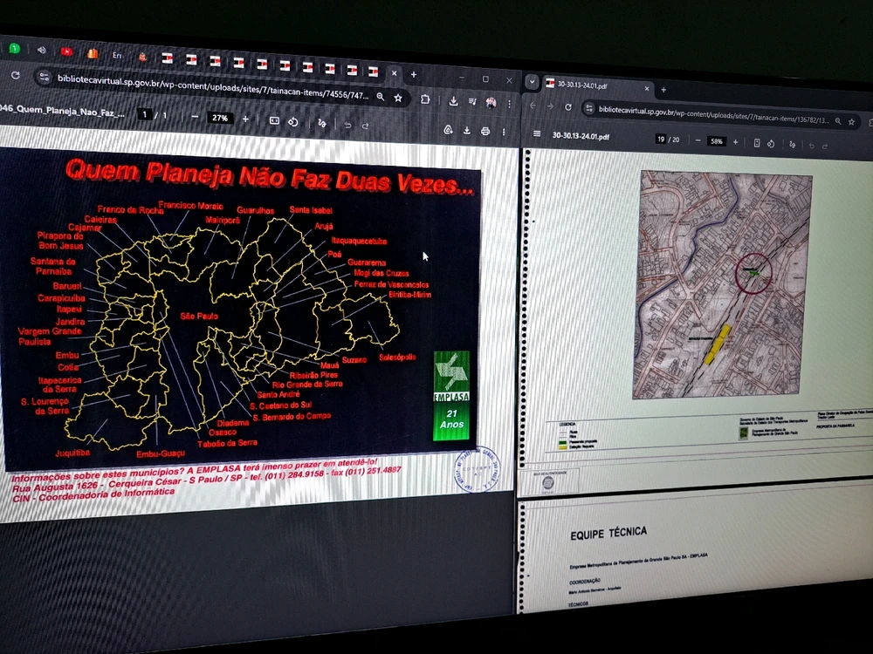The width and height of the screenshot is (873, 654).
Task: Click the 58% zoom level field
Action: point(716,141)
